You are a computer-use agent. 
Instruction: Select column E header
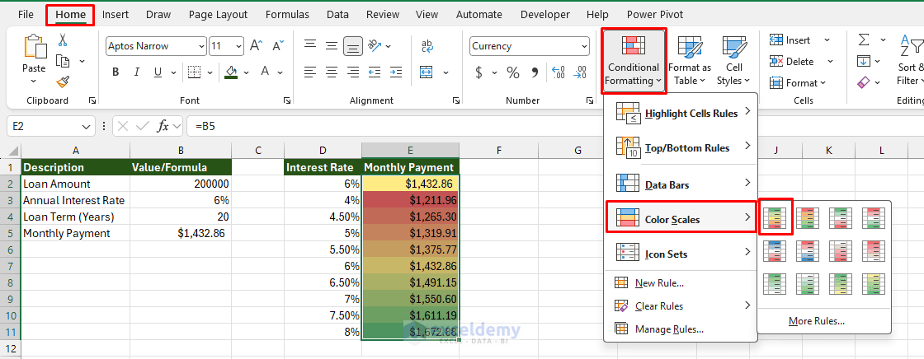click(410, 150)
